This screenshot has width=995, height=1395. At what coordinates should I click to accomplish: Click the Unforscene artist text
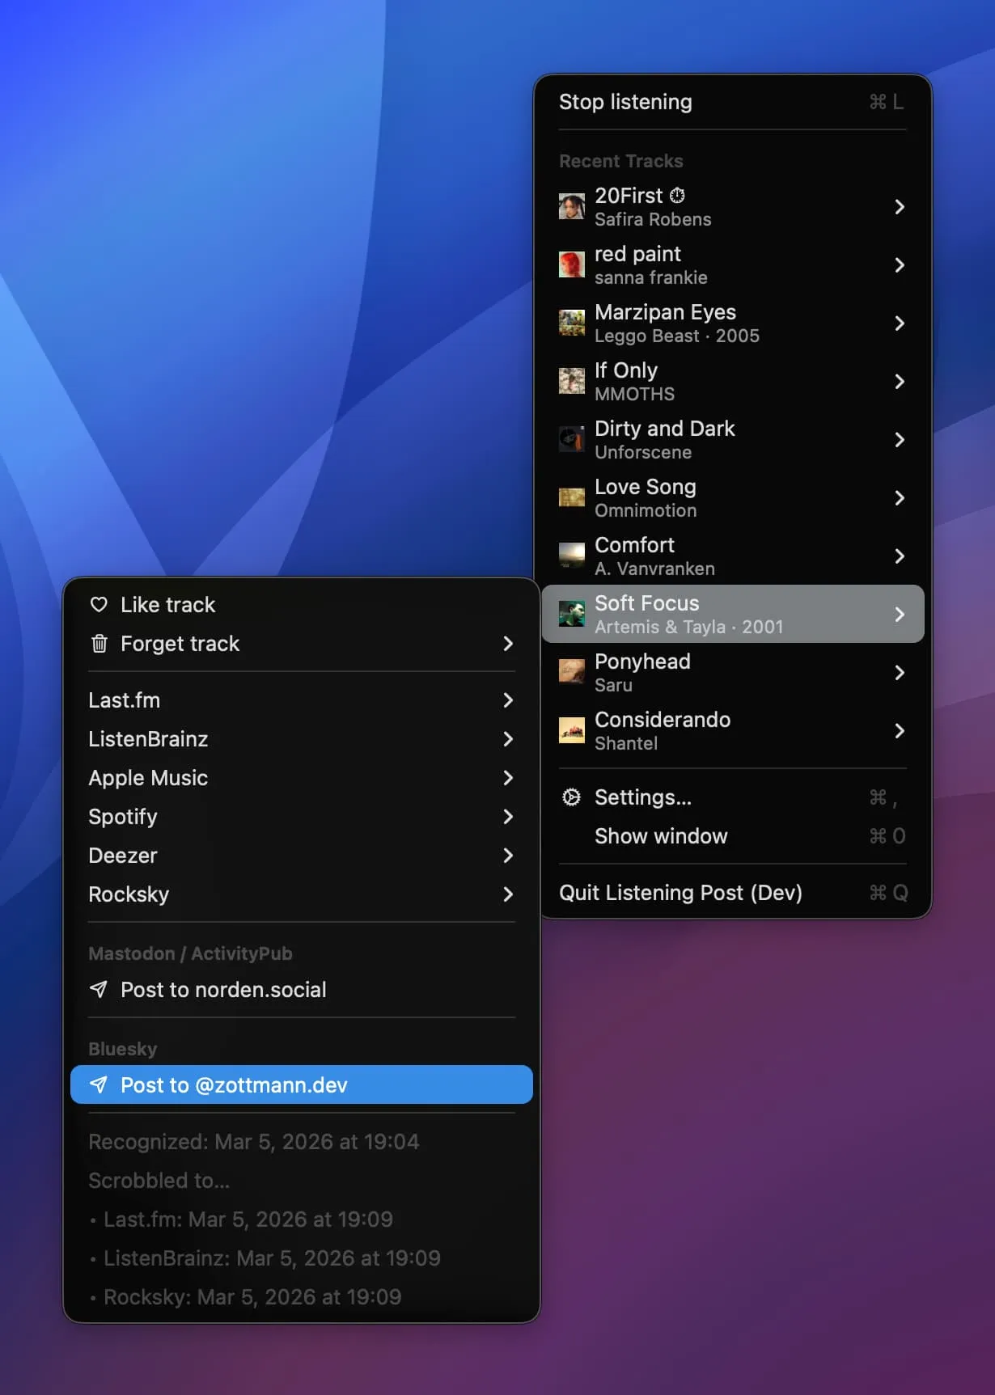(643, 453)
